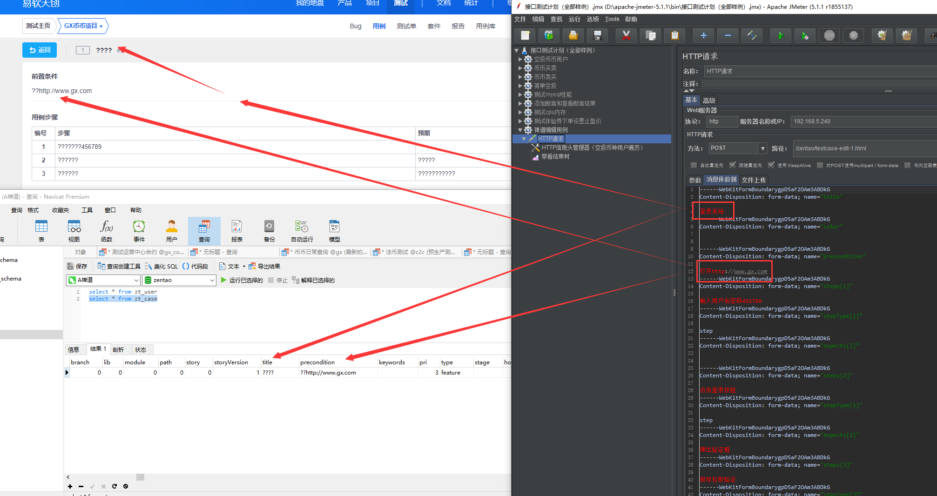Open GX币币项目 dropdown in ZenTao

(x=83, y=26)
